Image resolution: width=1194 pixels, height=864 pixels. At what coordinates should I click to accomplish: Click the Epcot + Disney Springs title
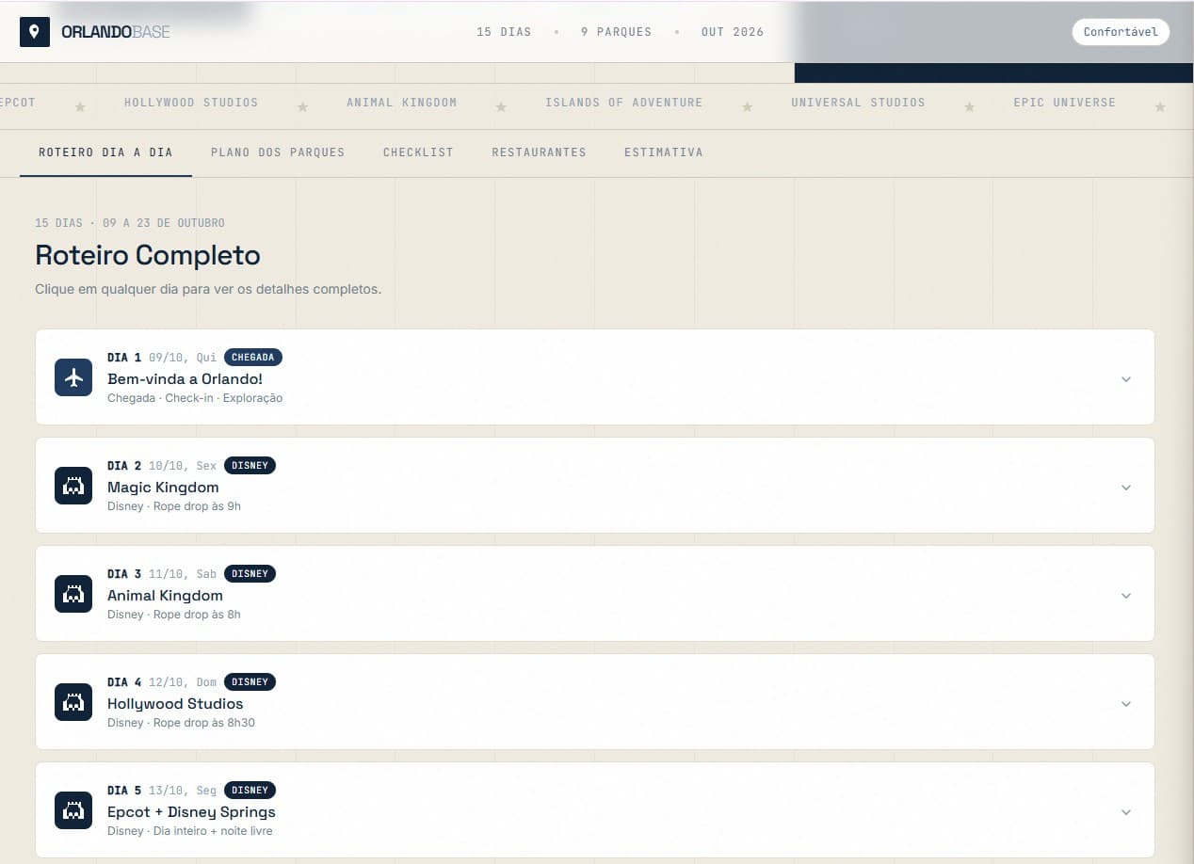click(191, 812)
